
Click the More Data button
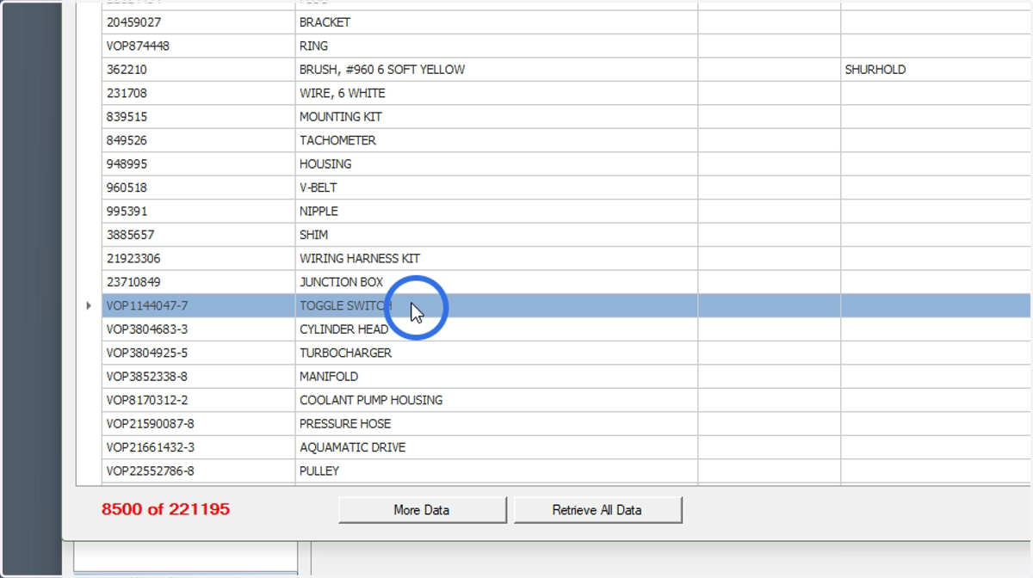tap(422, 510)
